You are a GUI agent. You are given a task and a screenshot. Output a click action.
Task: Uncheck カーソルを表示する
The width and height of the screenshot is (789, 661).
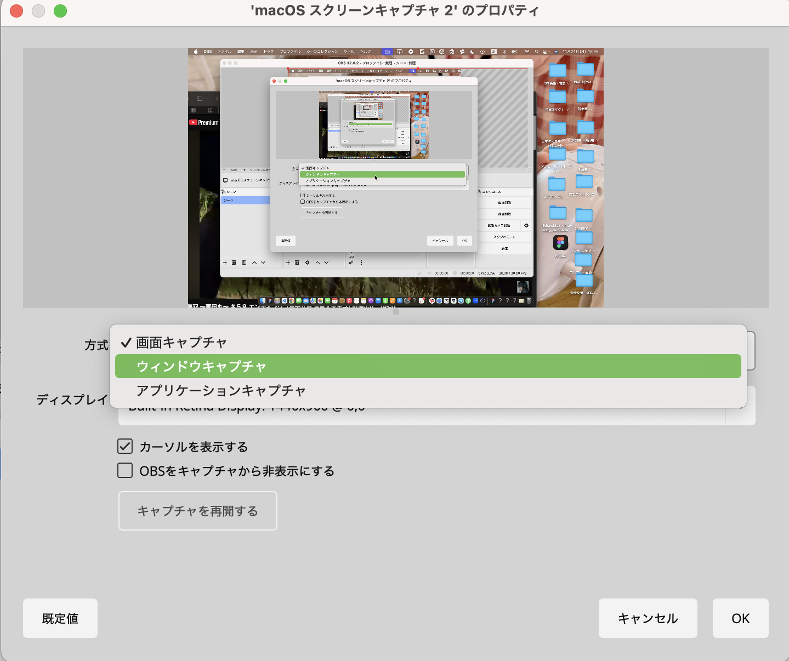click(x=124, y=447)
